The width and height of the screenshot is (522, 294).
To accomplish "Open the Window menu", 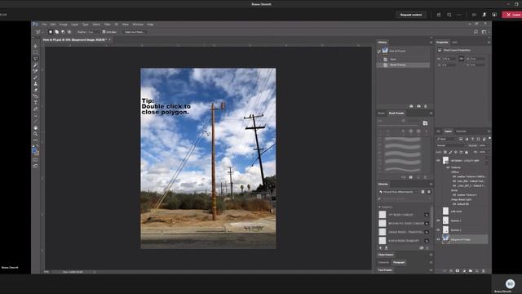I will click(138, 24).
